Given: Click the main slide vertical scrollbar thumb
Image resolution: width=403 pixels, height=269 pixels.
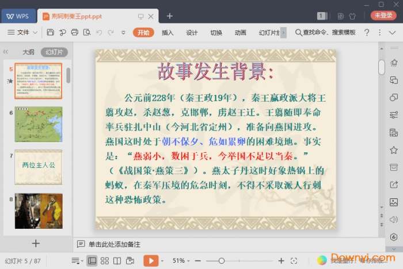Looking at the screenshot, I should coord(382,67).
